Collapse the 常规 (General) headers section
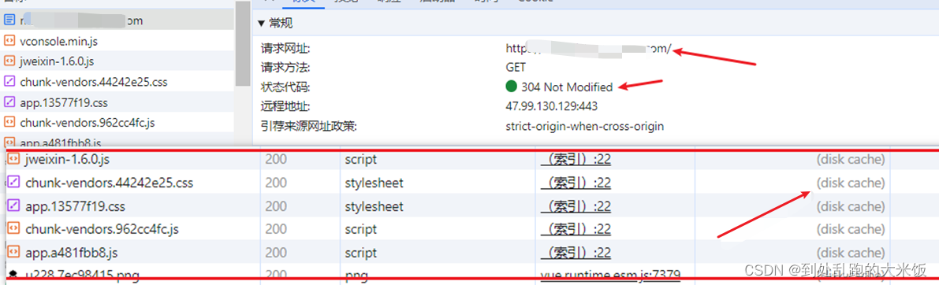Screen dimensions: 939x285 tap(261, 24)
